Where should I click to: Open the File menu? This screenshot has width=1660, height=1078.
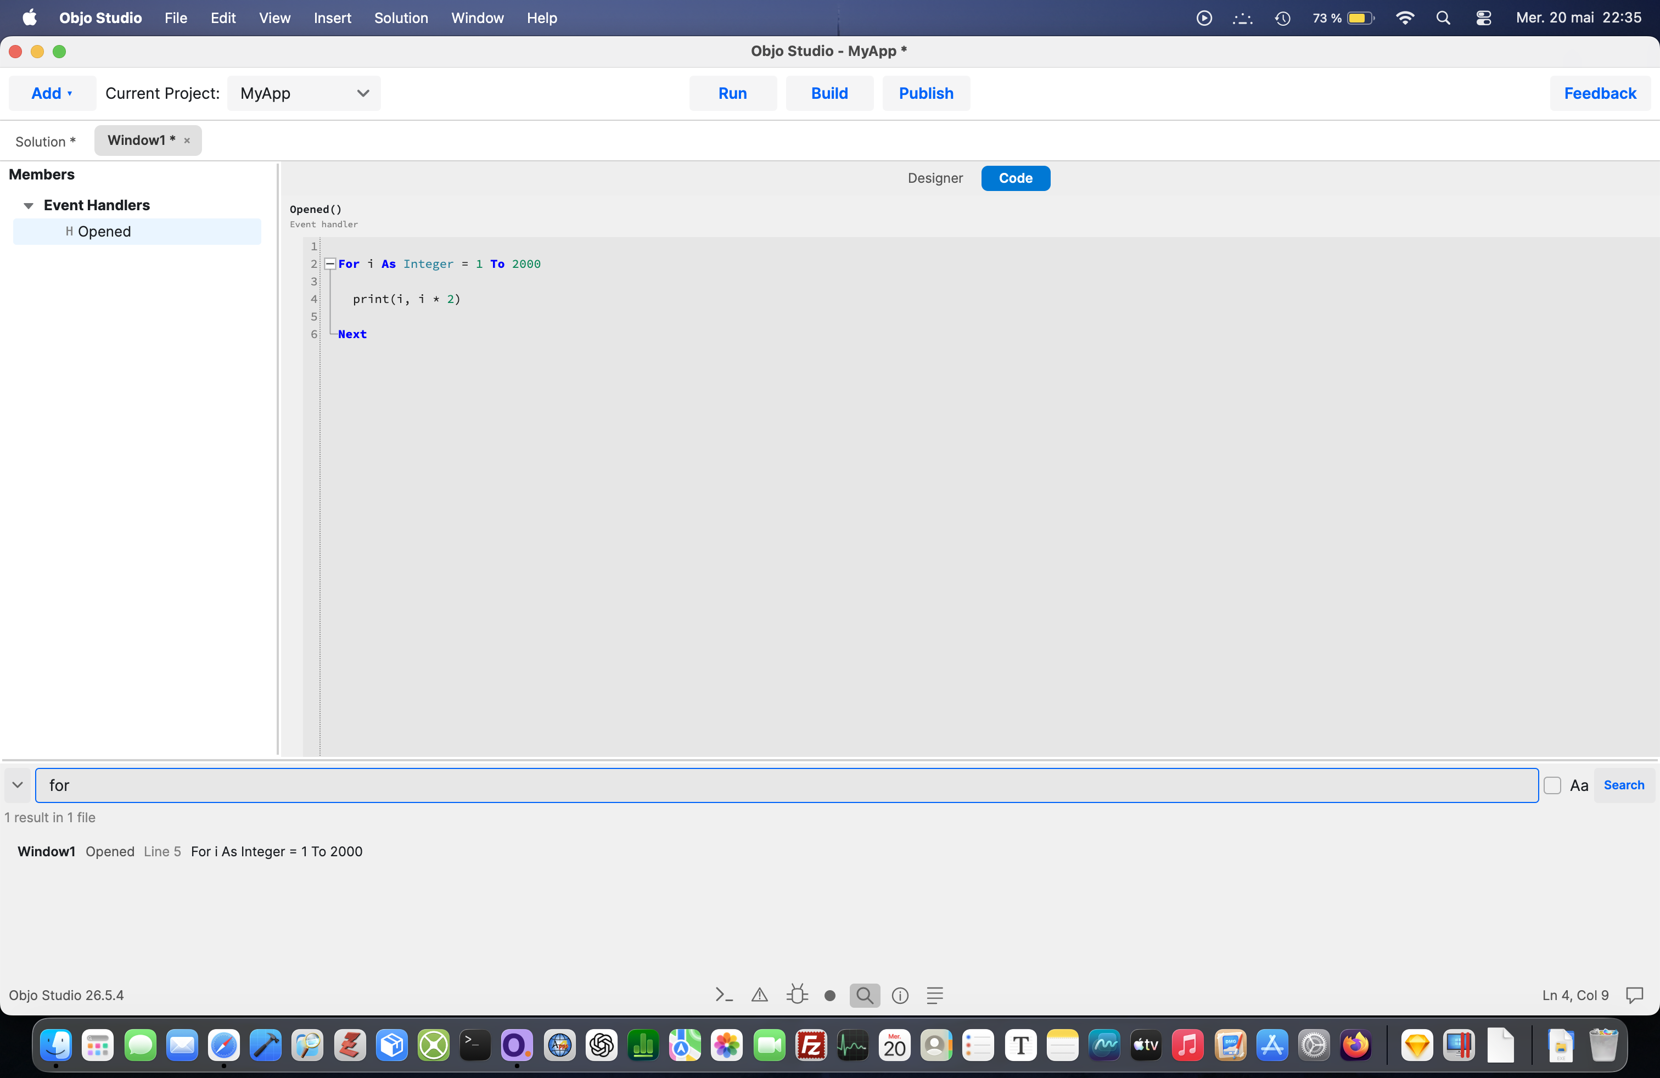tap(176, 18)
